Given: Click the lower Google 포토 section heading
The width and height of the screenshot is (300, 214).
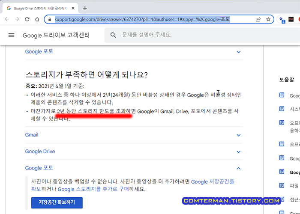Looking at the screenshot, I should [x=39, y=168].
